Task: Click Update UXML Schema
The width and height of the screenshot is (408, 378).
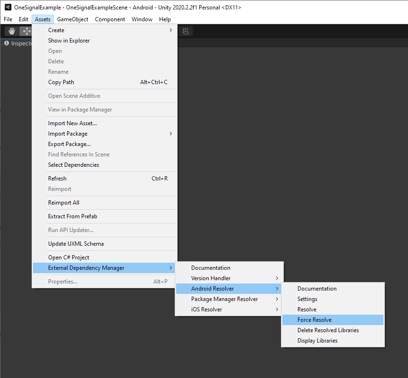Action: click(x=105, y=244)
